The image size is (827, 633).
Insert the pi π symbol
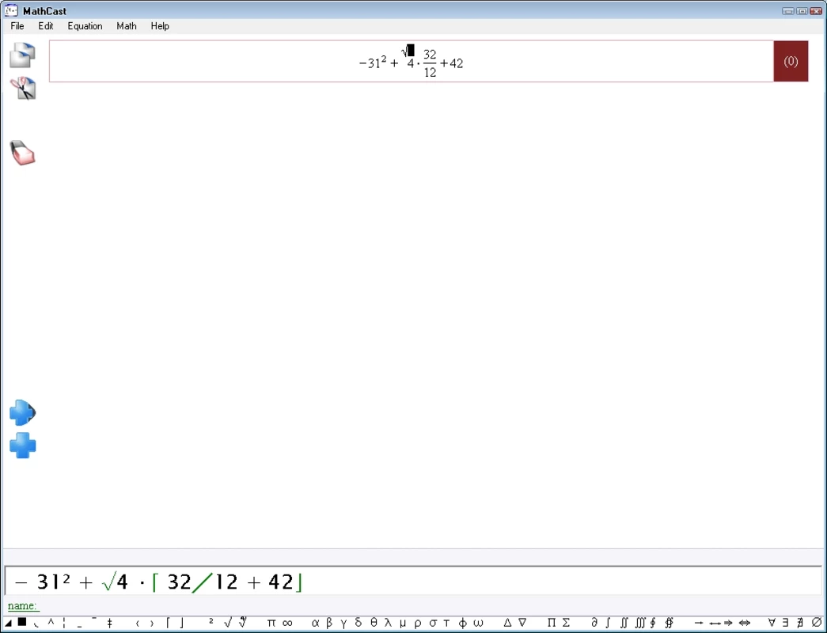271,623
